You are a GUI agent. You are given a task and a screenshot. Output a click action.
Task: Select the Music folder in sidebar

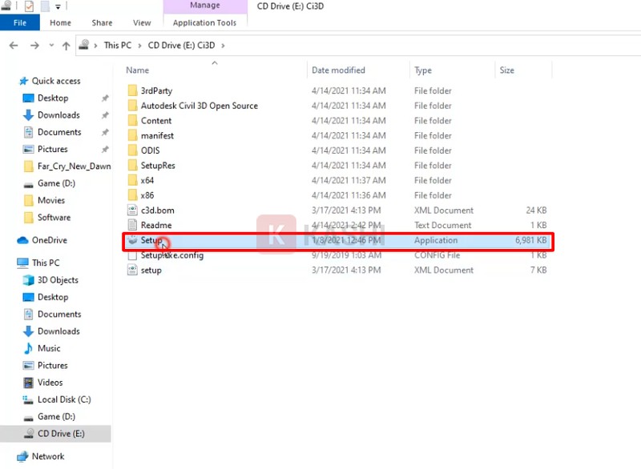(49, 348)
